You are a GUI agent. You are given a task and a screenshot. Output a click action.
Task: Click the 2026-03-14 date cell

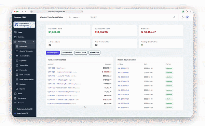tap(148, 81)
